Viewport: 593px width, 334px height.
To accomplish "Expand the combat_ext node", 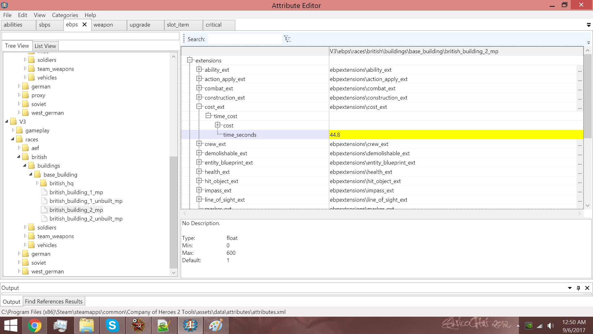I will (x=199, y=88).
